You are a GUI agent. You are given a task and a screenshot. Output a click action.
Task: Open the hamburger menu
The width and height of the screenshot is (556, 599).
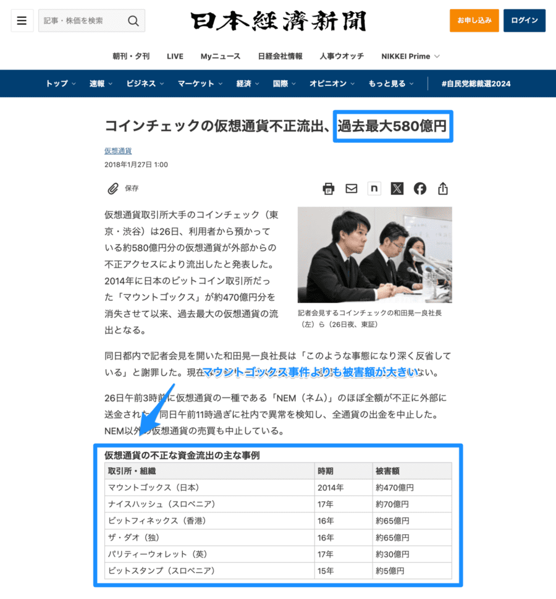[22, 20]
